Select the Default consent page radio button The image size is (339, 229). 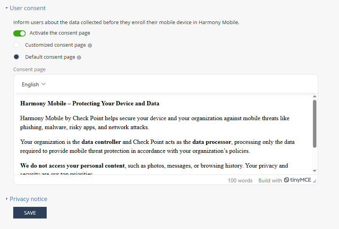coord(16,57)
